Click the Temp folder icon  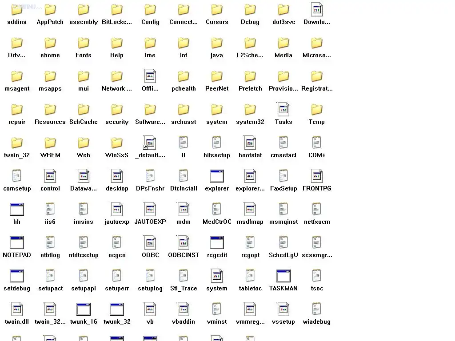click(x=317, y=110)
